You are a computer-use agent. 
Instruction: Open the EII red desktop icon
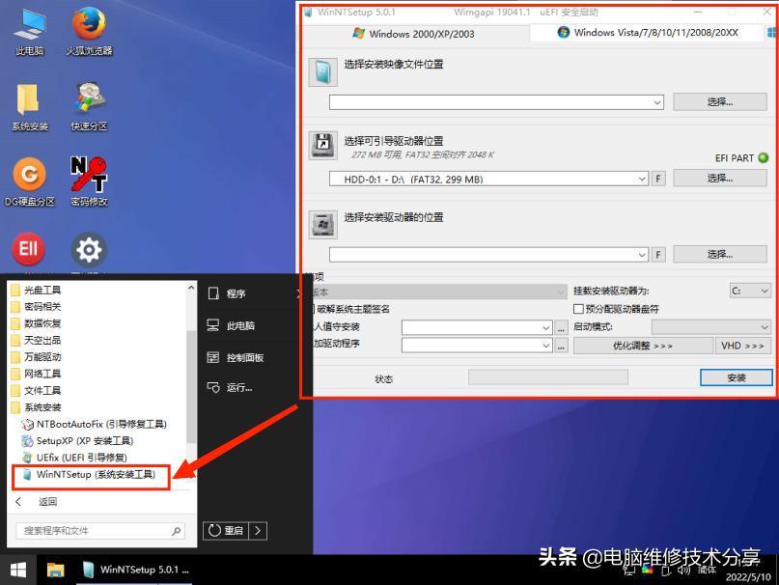[x=28, y=249]
